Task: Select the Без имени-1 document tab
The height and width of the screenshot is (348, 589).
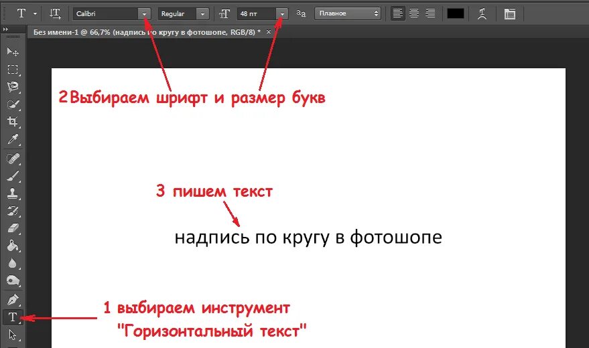Action: point(147,32)
